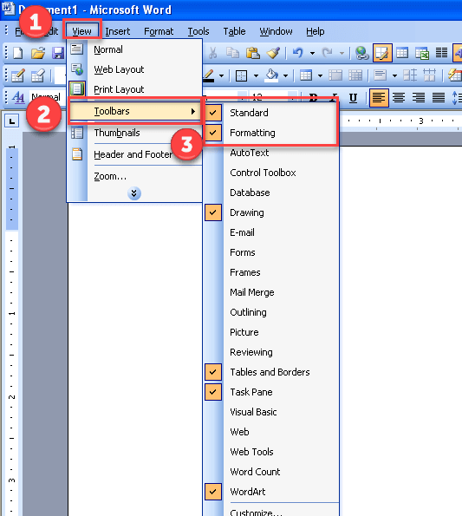Select Header and Footer from View menu
This screenshot has width=462, height=516.
(x=133, y=154)
